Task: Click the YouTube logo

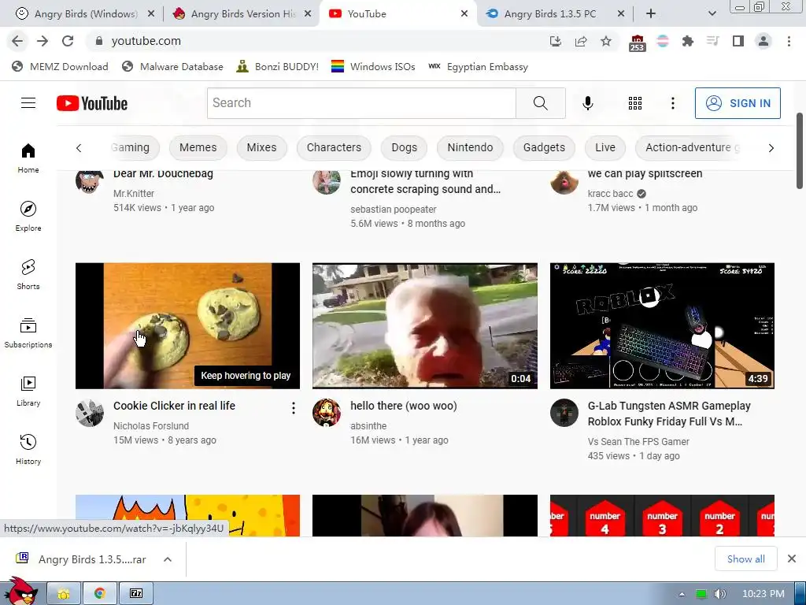Action: pyautogui.click(x=92, y=103)
